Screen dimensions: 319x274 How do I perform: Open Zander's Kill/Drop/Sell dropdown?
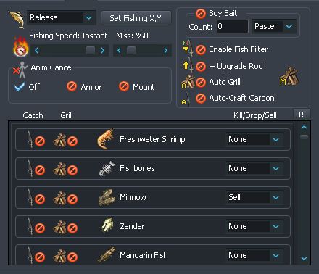(275, 226)
